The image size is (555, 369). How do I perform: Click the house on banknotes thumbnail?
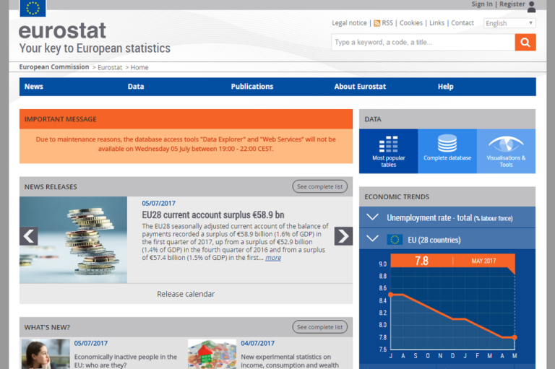[212, 354]
